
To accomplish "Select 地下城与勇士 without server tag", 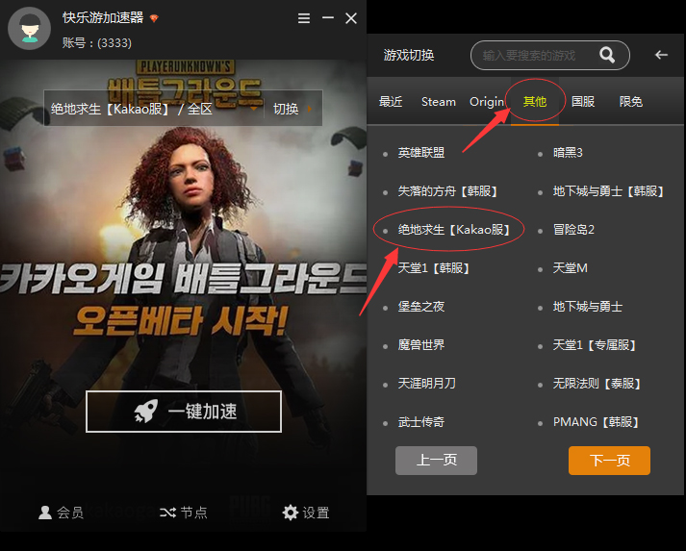I will pos(587,307).
